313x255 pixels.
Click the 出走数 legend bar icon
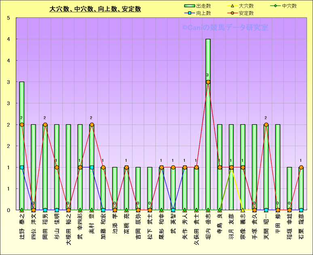(x=190, y=6)
